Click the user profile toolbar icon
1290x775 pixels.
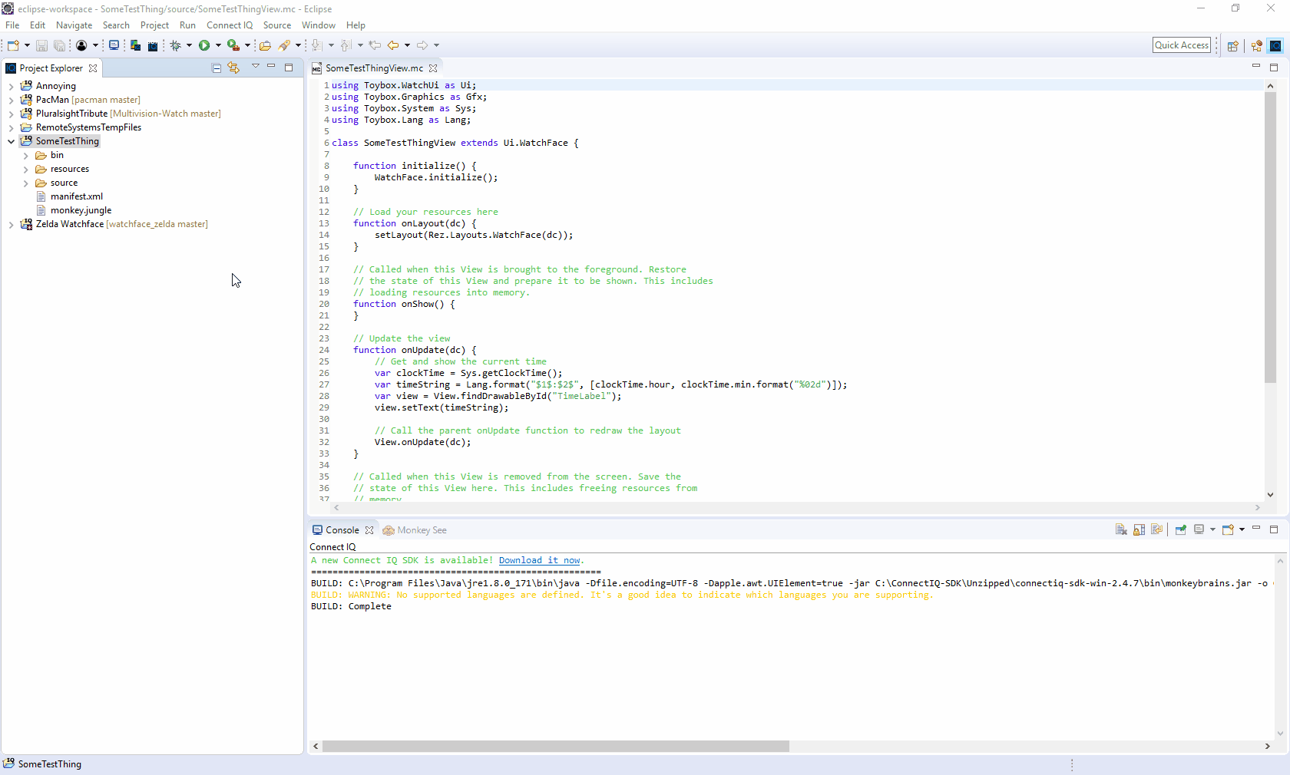pos(81,45)
